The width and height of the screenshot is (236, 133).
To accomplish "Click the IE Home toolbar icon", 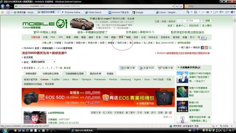I will pos(188,12).
